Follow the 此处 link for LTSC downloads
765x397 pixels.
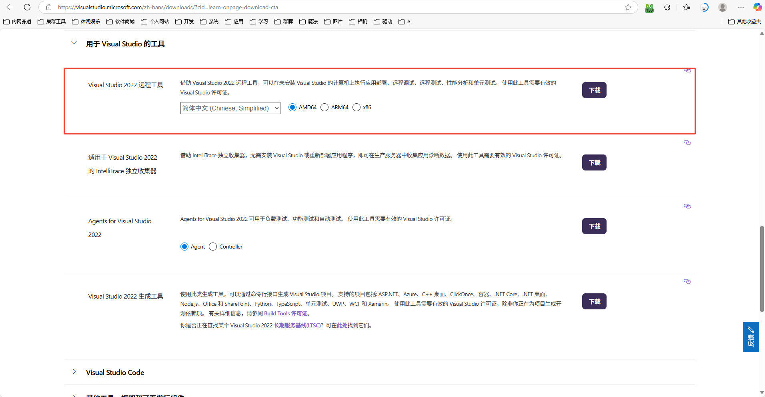click(342, 325)
